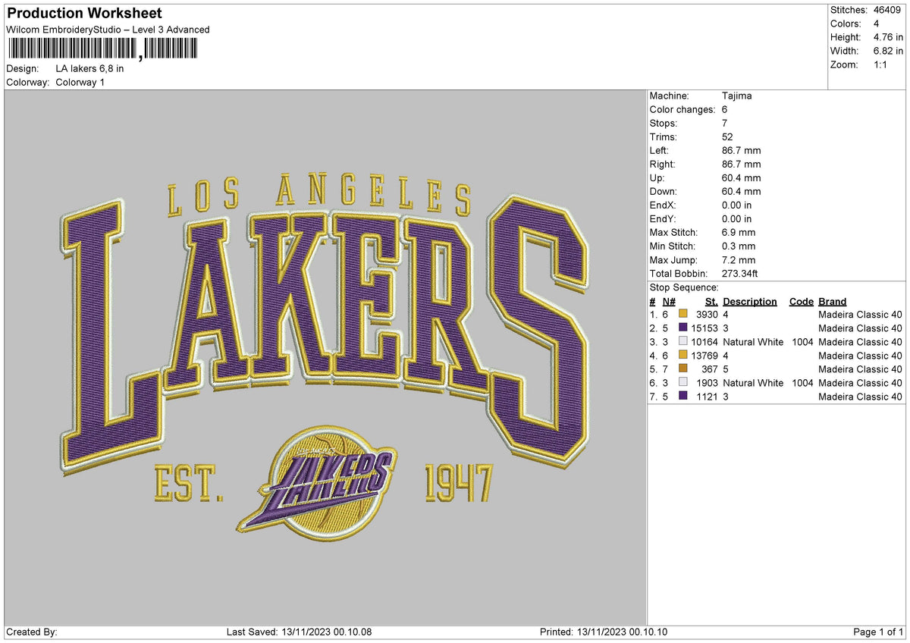Click the Trims value 52
The image size is (910, 643).
728,137
